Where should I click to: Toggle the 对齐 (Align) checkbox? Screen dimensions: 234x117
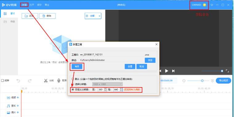2,81
